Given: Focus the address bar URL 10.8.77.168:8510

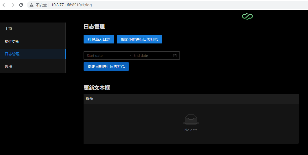Looking at the screenshot, I should tap(71, 5).
